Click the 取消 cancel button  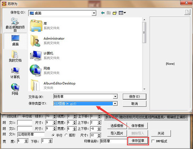(134, 104)
